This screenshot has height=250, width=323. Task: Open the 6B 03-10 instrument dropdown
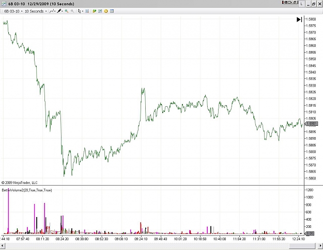point(13,11)
